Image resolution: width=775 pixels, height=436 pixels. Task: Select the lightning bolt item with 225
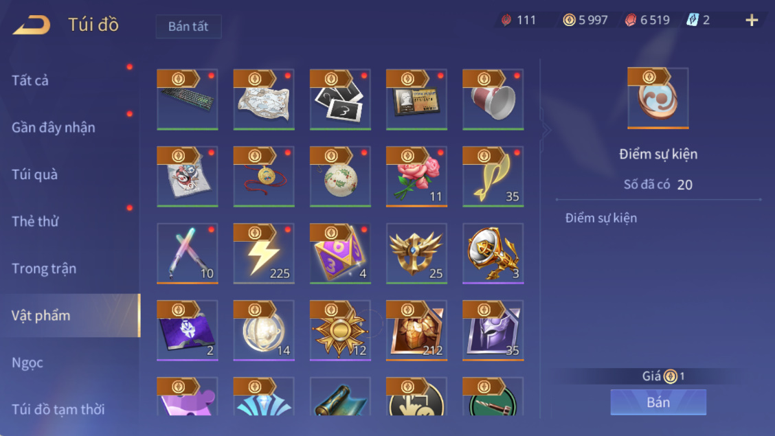click(x=264, y=253)
